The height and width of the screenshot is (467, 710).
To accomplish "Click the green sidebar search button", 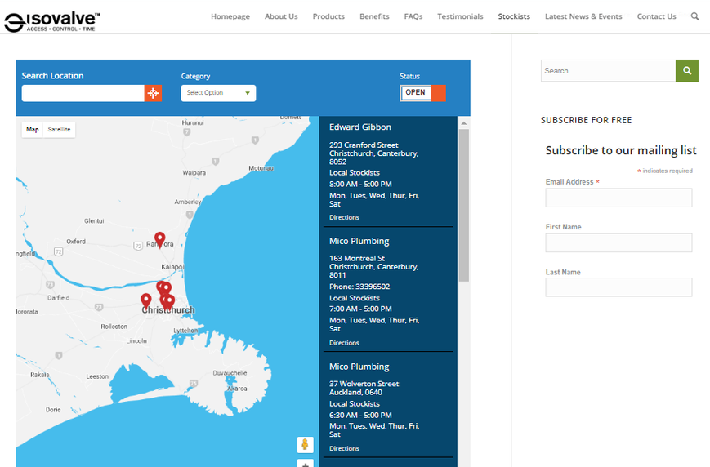I will pos(687,70).
